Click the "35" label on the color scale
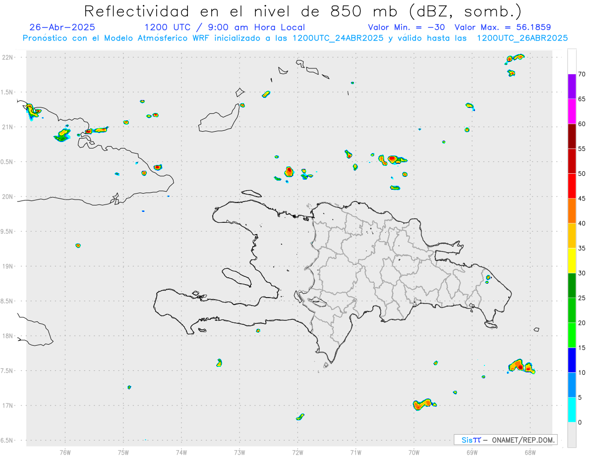The height and width of the screenshot is (459, 595). click(x=582, y=248)
